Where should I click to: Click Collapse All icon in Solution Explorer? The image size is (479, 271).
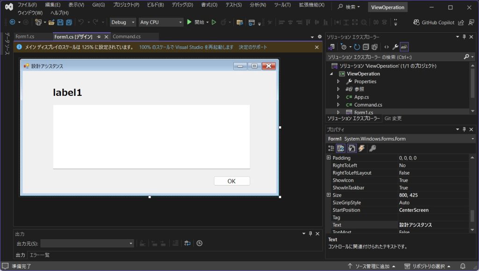point(366,47)
